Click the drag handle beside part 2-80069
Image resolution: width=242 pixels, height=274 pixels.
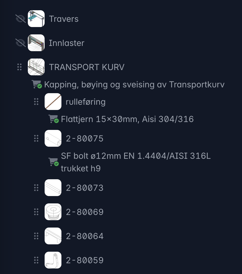36,212
